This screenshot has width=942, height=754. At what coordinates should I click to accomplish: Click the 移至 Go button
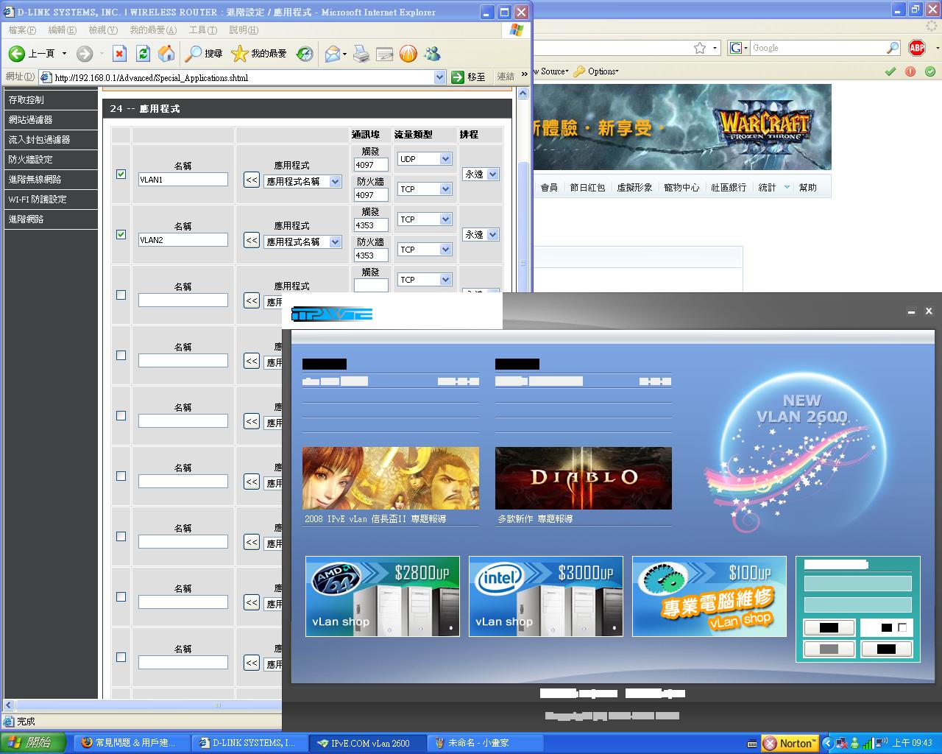pos(469,77)
